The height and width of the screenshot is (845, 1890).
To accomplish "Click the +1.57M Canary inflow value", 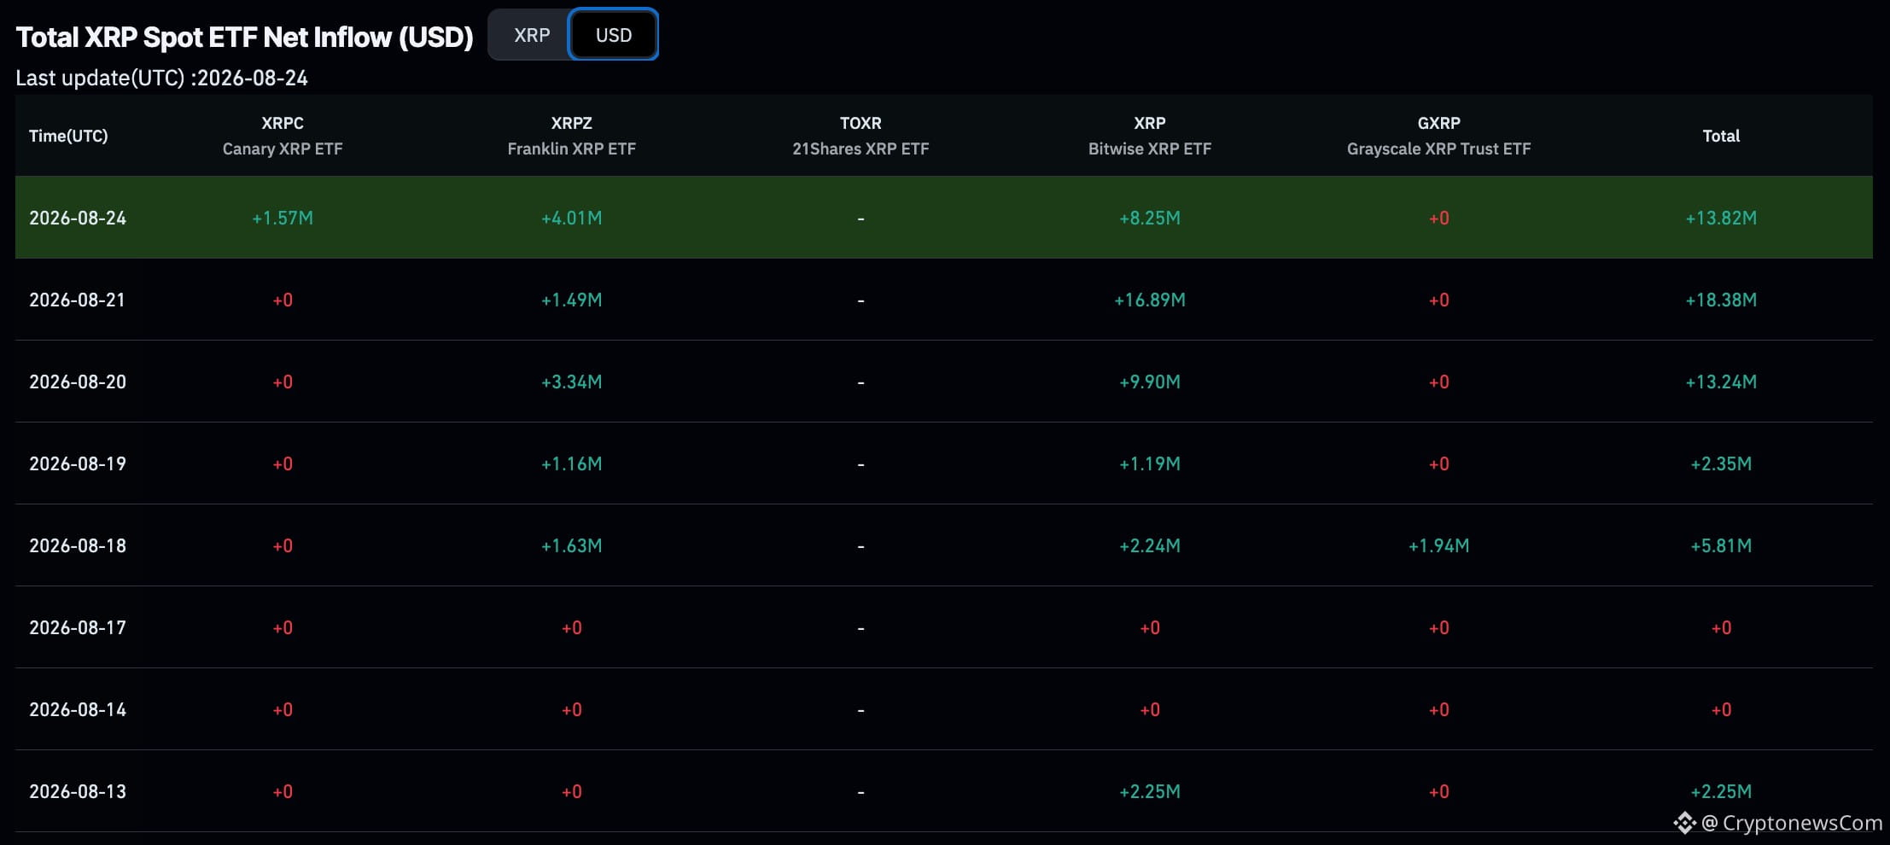I will click(x=283, y=218).
